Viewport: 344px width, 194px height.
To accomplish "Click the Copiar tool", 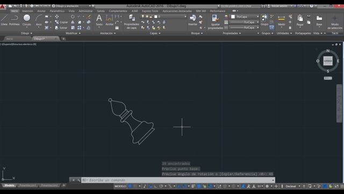I will (61, 22).
